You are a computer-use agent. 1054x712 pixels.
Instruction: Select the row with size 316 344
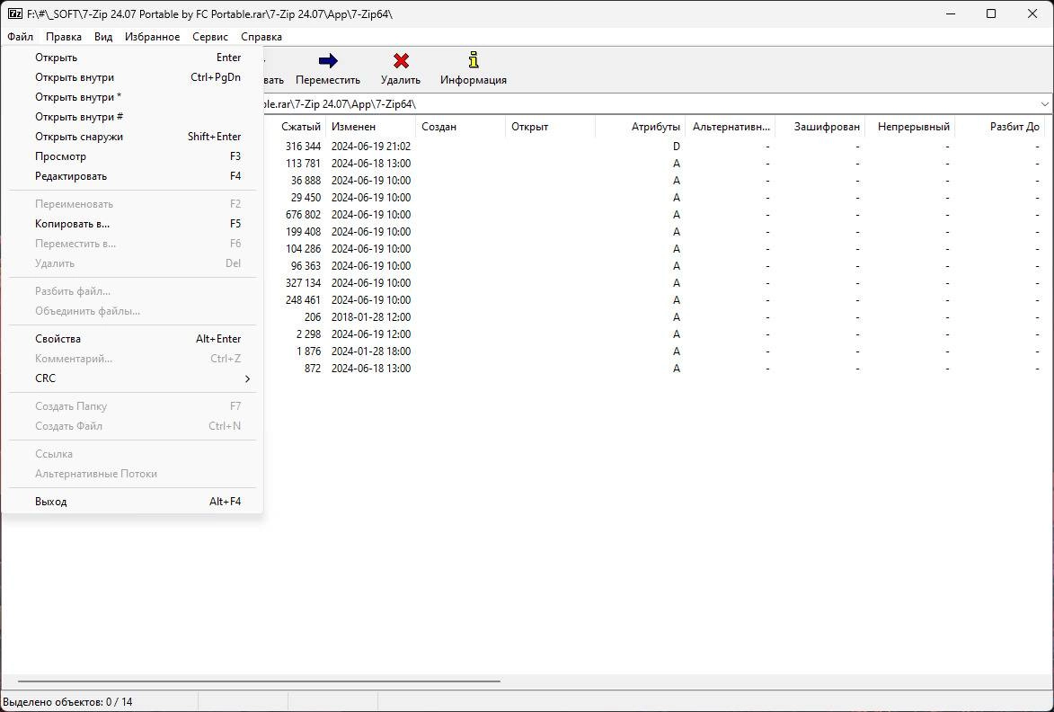pyautogui.click(x=654, y=147)
